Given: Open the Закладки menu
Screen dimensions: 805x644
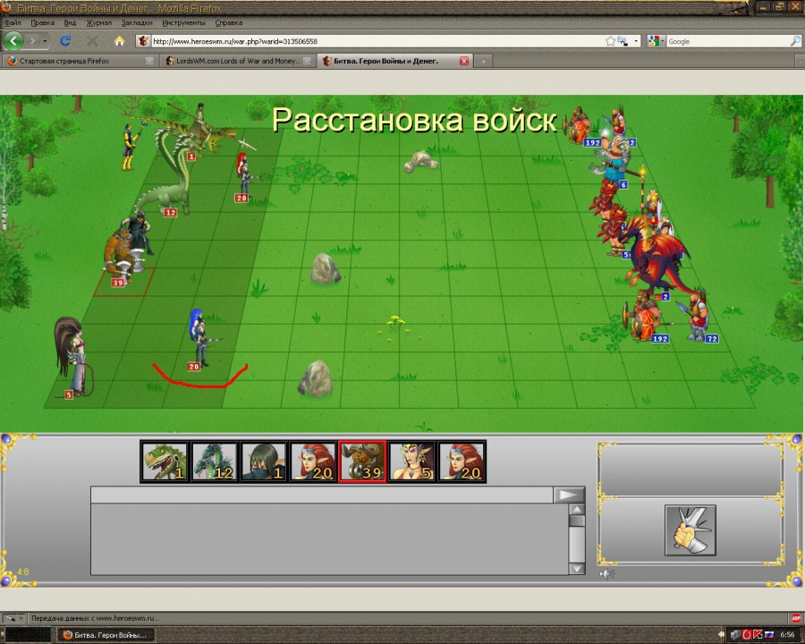Looking at the screenshot, I should tap(137, 22).
